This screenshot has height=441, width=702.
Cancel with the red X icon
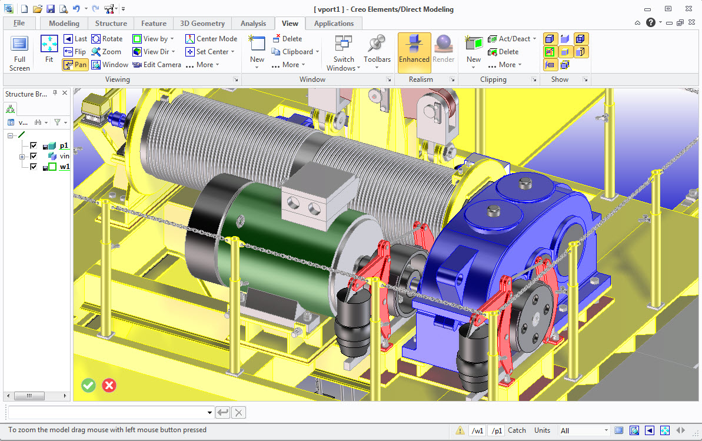(x=109, y=385)
